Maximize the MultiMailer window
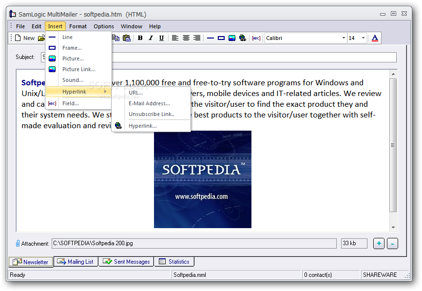This screenshot has height=291, width=422. [393, 14]
